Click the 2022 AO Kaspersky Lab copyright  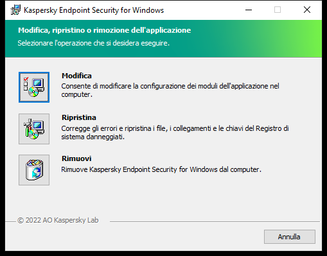point(58,220)
